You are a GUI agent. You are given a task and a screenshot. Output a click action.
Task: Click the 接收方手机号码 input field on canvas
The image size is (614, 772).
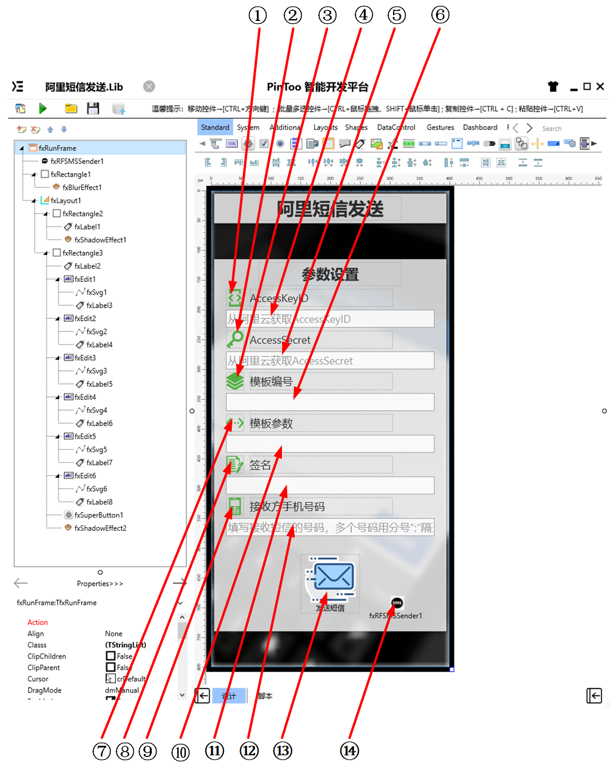330,527
